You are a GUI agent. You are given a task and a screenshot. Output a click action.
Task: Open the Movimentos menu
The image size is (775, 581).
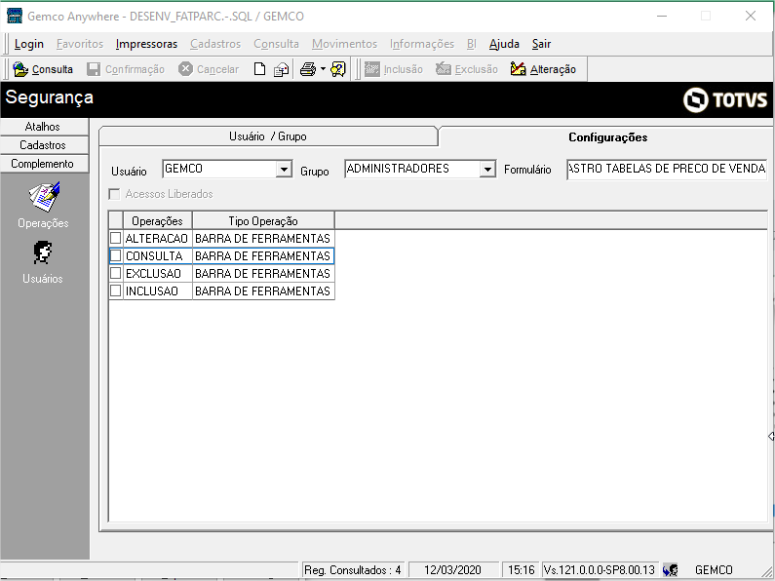(x=344, y=44)
